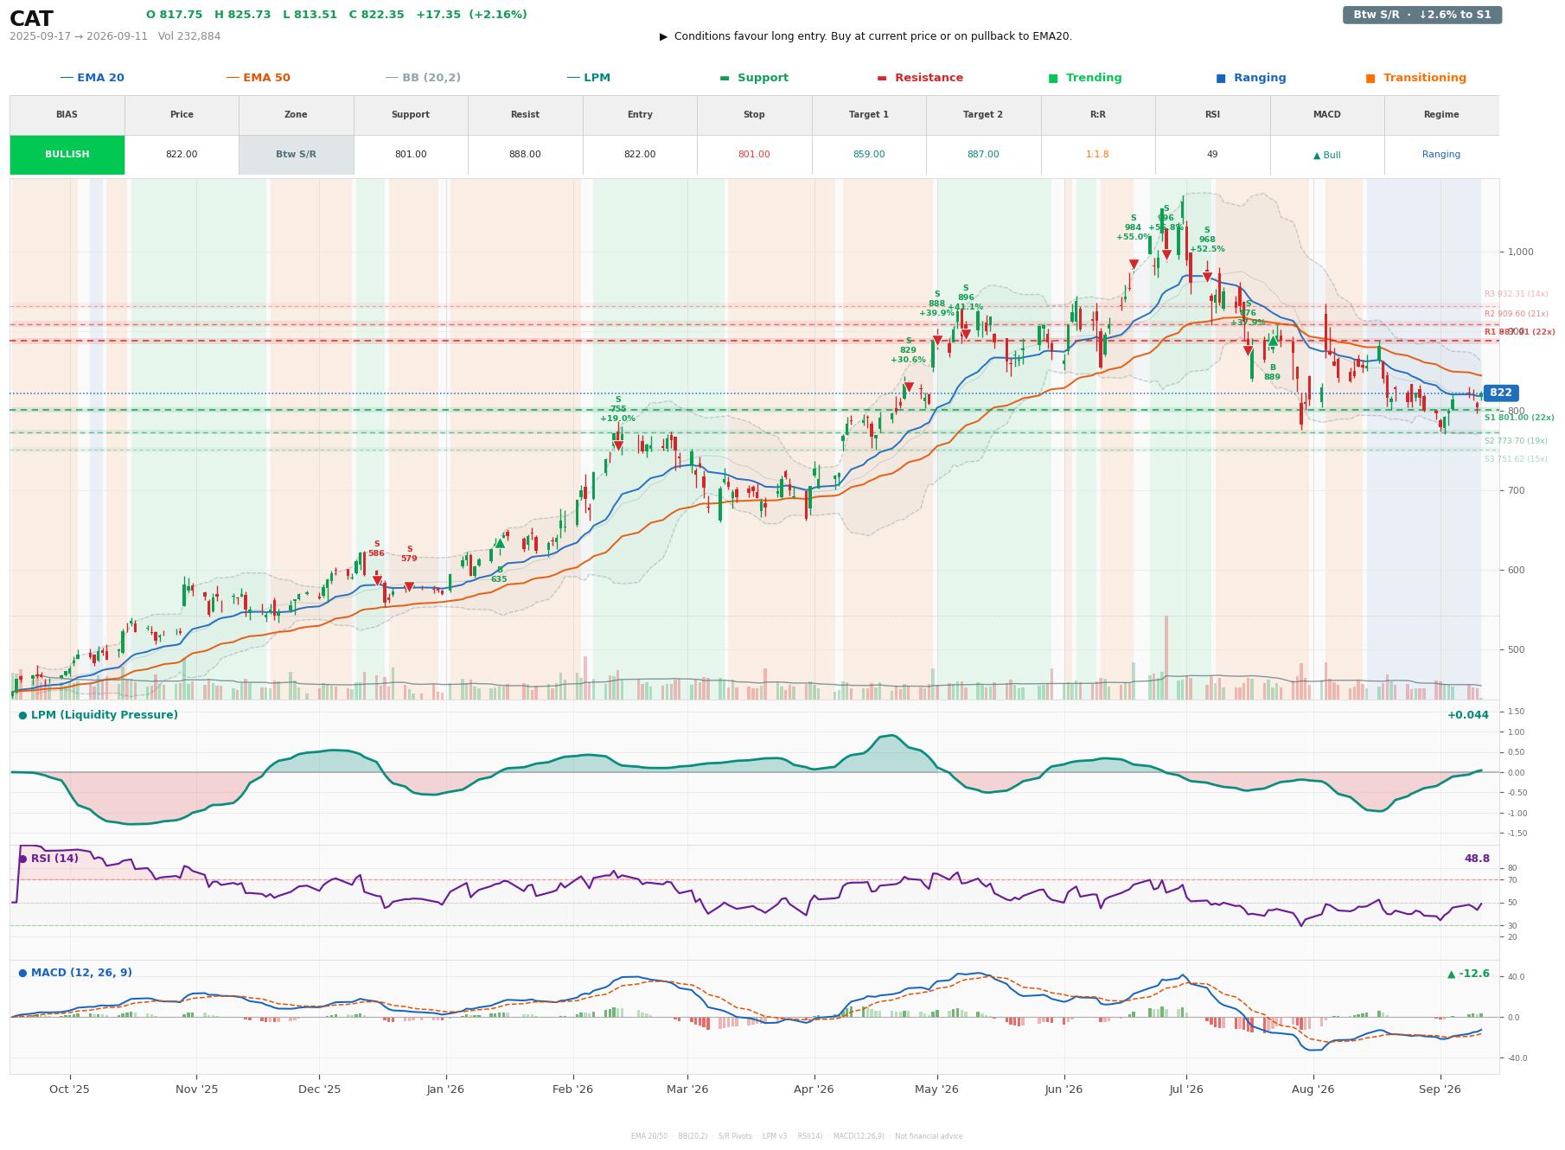The image size is (1565, 1150).
Task: Toggle the EMA 20 legend entry
Action: coord(92,78)
